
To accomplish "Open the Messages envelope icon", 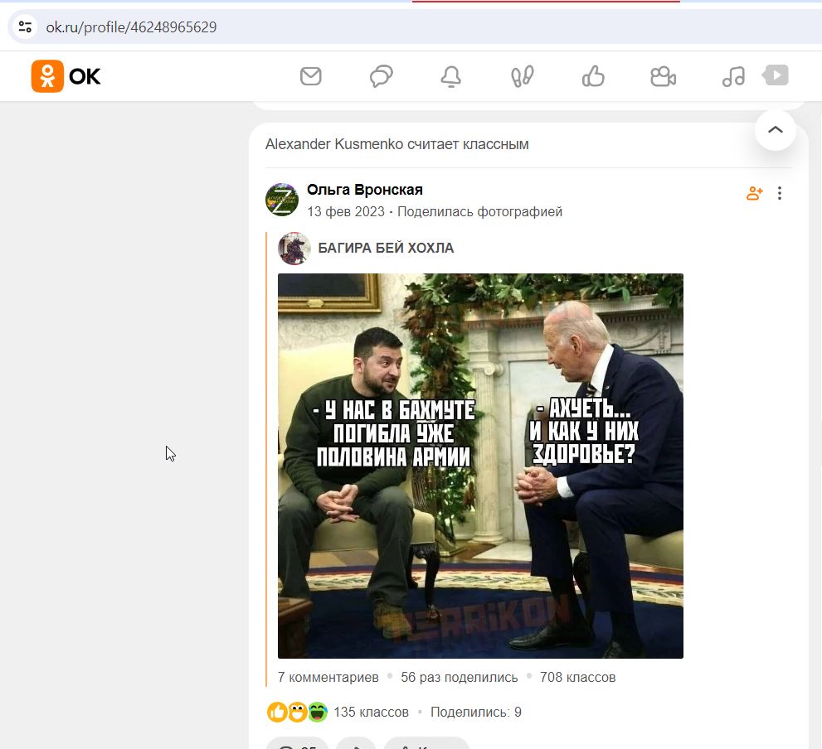I will tap(310, 76).
